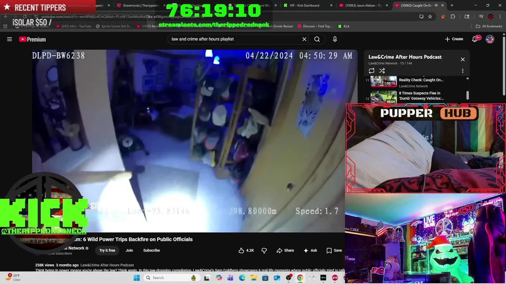506x284 pixels.
Task: Share the video
Action: click(x=285, y=250)
